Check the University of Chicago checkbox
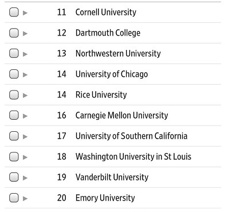The height and width of the screenshot is (212, 228). 14,74
